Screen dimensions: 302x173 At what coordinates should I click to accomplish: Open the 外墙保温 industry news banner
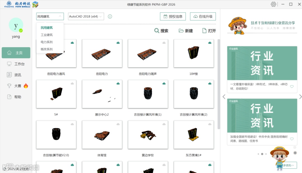pyautogui.click(x=262, y=63)
